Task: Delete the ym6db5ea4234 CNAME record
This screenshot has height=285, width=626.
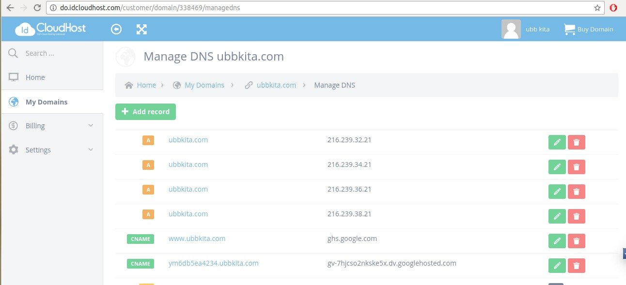Action: [576, 265]
